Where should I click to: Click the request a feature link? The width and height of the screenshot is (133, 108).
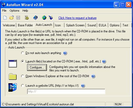coord(77,18)
